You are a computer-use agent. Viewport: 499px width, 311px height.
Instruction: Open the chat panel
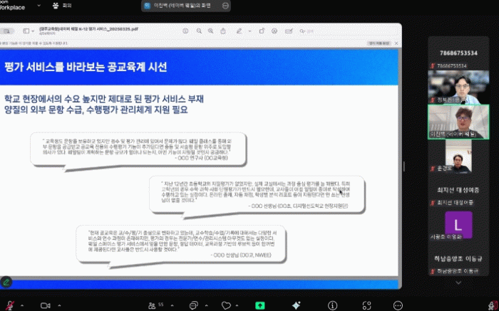[x=192, y=304]
